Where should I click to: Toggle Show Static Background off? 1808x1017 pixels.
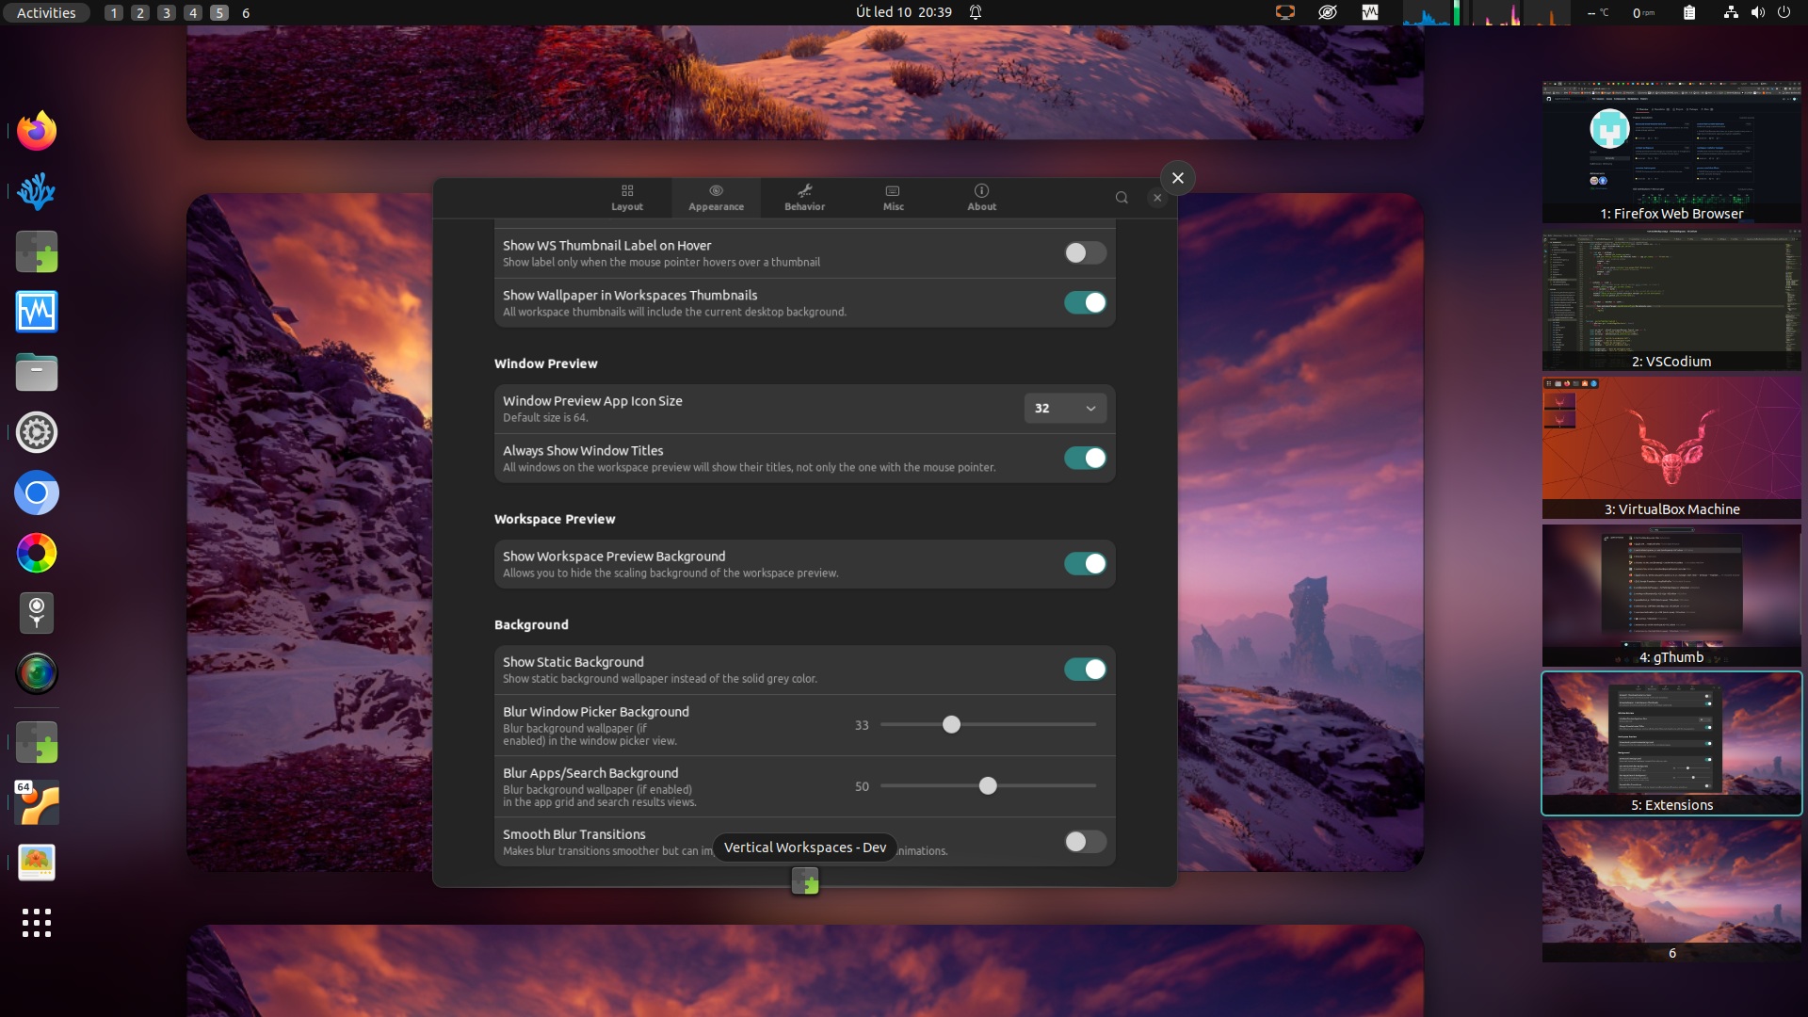click(x=1085, y=670)
